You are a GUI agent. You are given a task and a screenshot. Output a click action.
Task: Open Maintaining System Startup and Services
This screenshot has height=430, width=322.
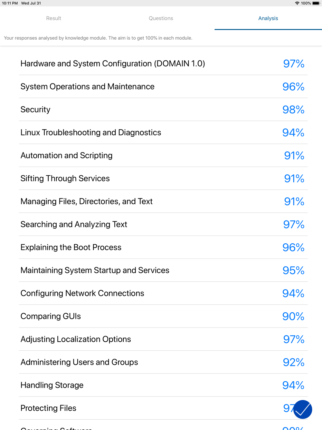163,270
